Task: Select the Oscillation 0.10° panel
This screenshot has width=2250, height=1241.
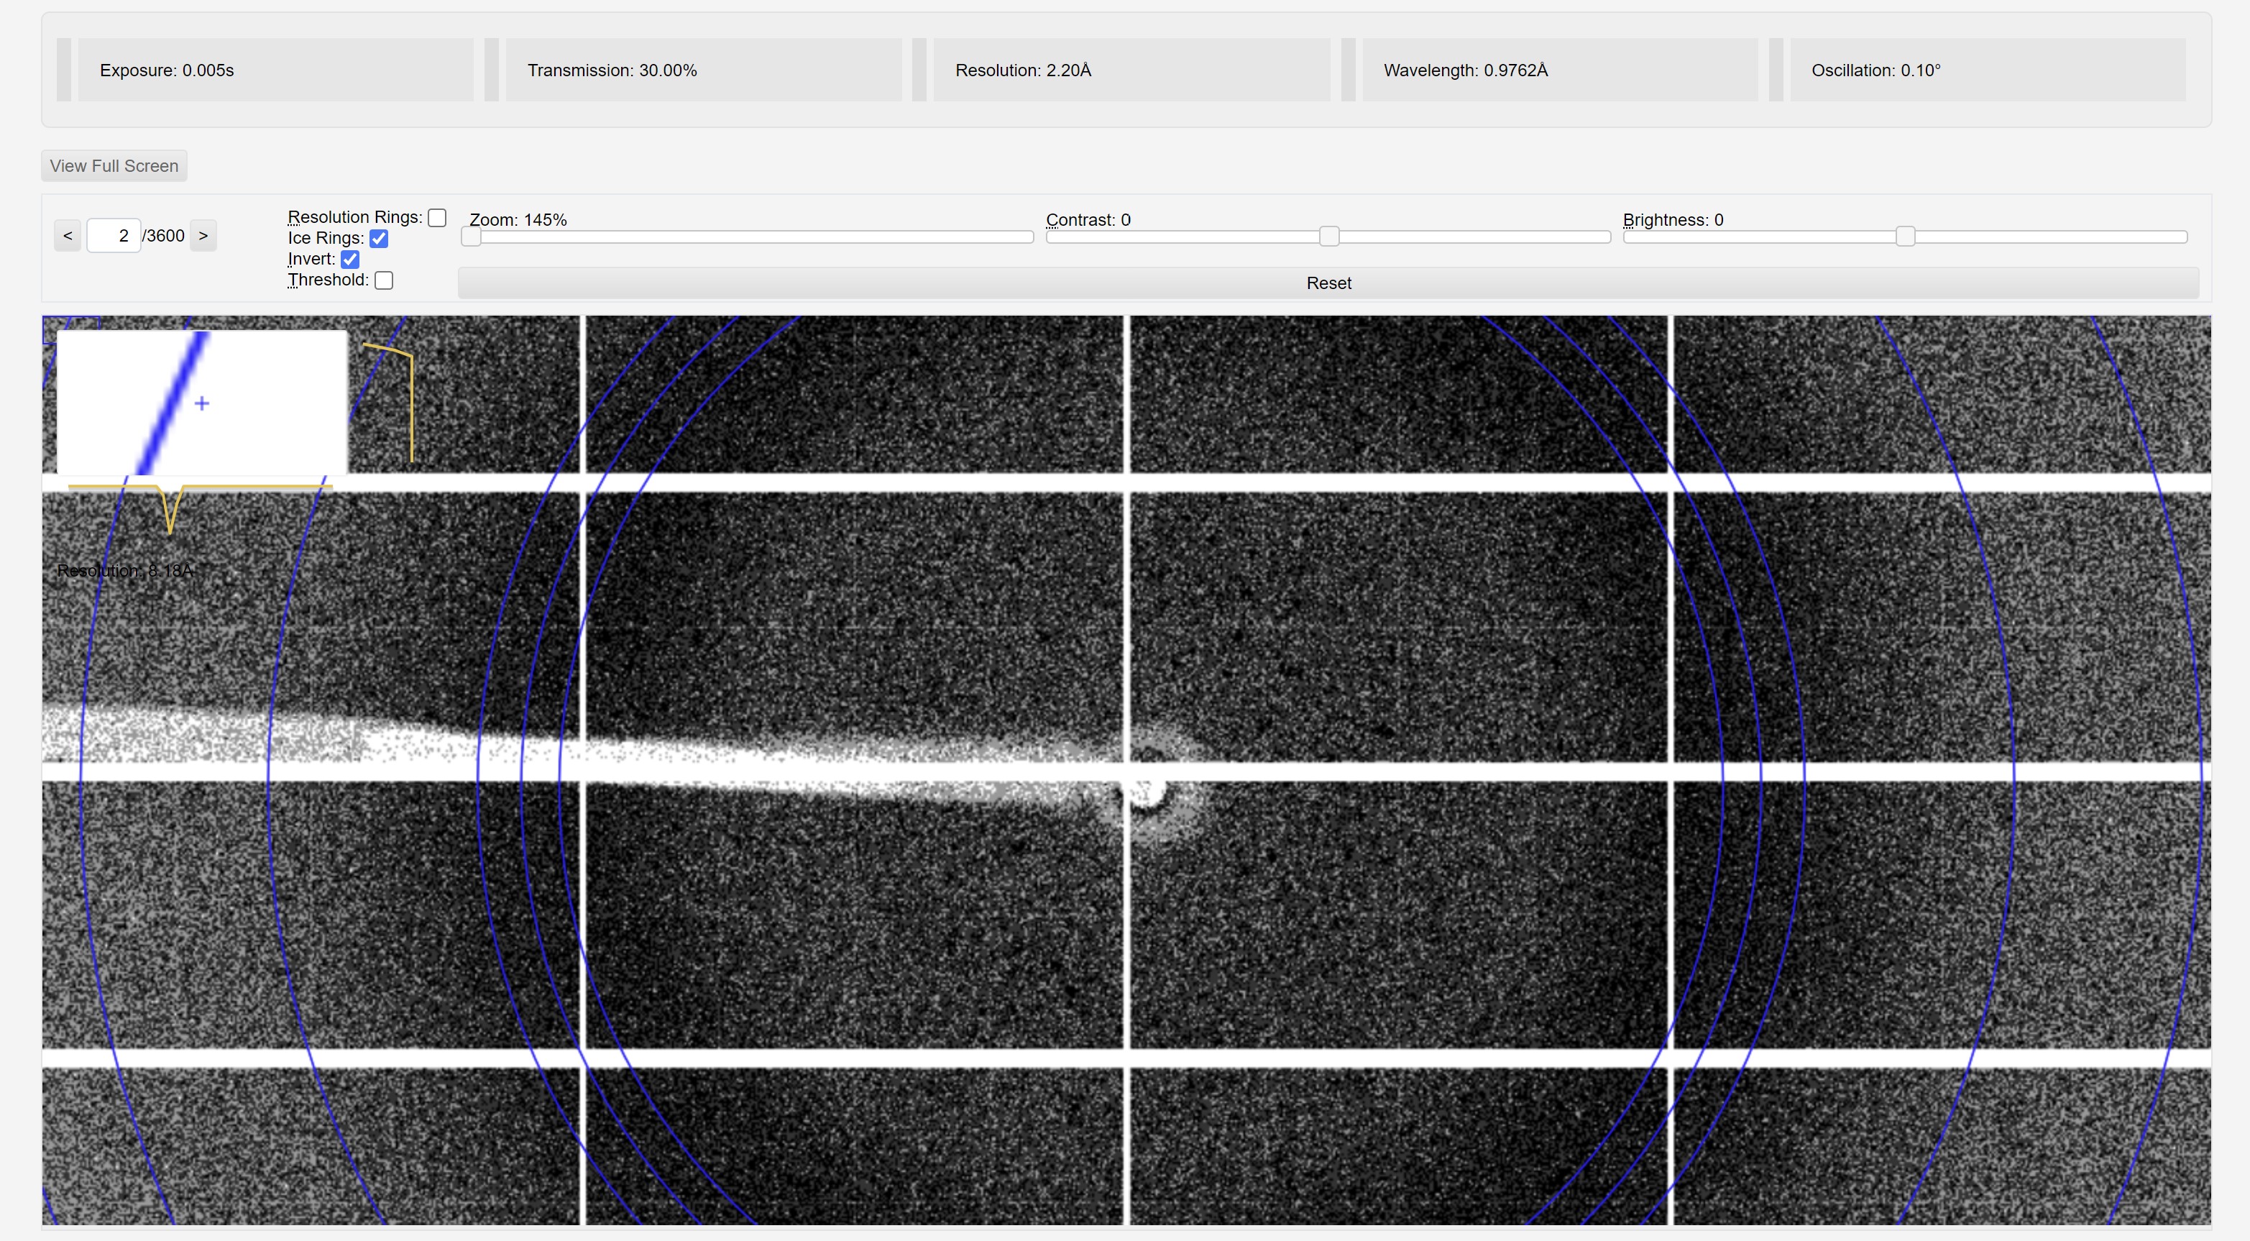Action: 1987,70
